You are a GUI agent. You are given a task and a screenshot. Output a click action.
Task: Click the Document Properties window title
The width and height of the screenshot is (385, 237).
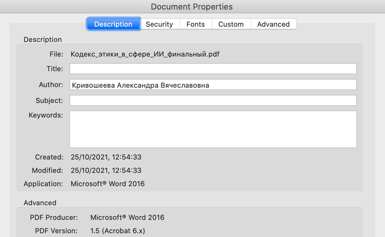(x=192, y=7)
